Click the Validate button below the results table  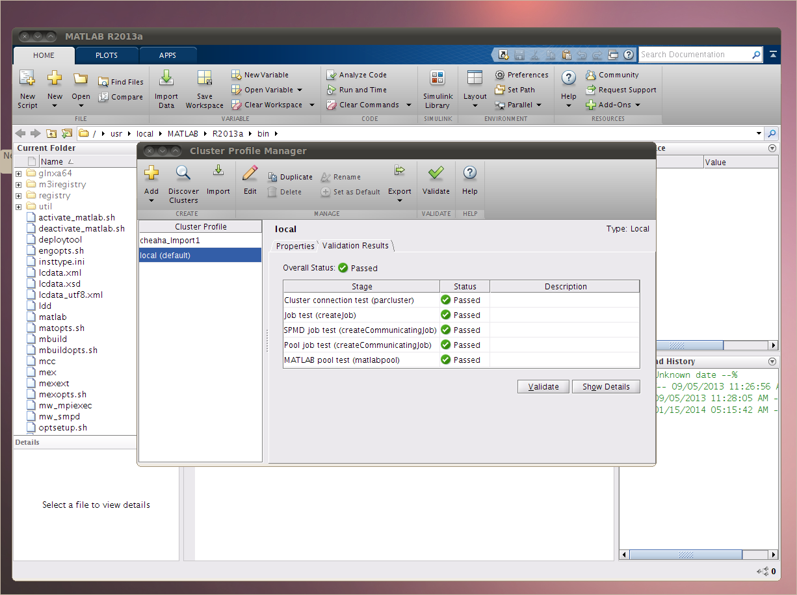[543, 386]
